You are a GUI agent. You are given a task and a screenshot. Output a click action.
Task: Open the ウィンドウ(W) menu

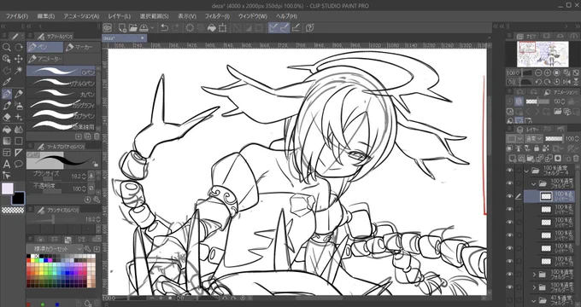252,16
